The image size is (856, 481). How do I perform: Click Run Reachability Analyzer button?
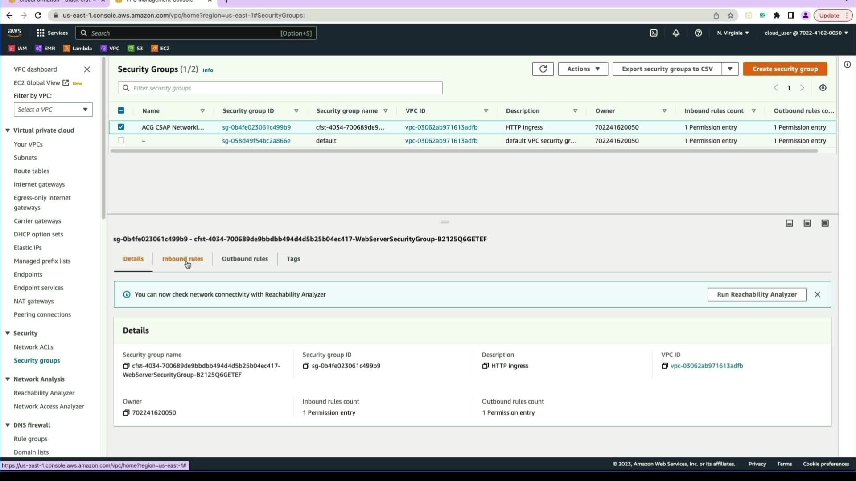[x=757, y=294]
